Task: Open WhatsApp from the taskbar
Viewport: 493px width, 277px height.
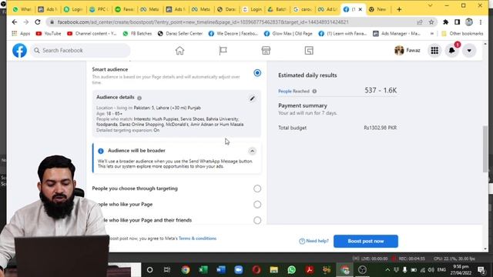Action: tap(291, 270)
